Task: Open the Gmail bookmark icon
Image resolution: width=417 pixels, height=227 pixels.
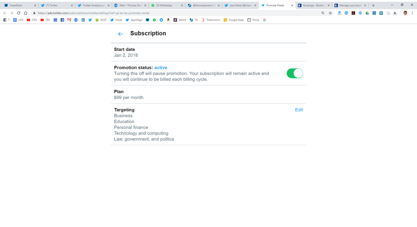Action: (x=69, y=20)
